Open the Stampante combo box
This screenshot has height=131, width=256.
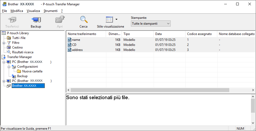point(151,24)
